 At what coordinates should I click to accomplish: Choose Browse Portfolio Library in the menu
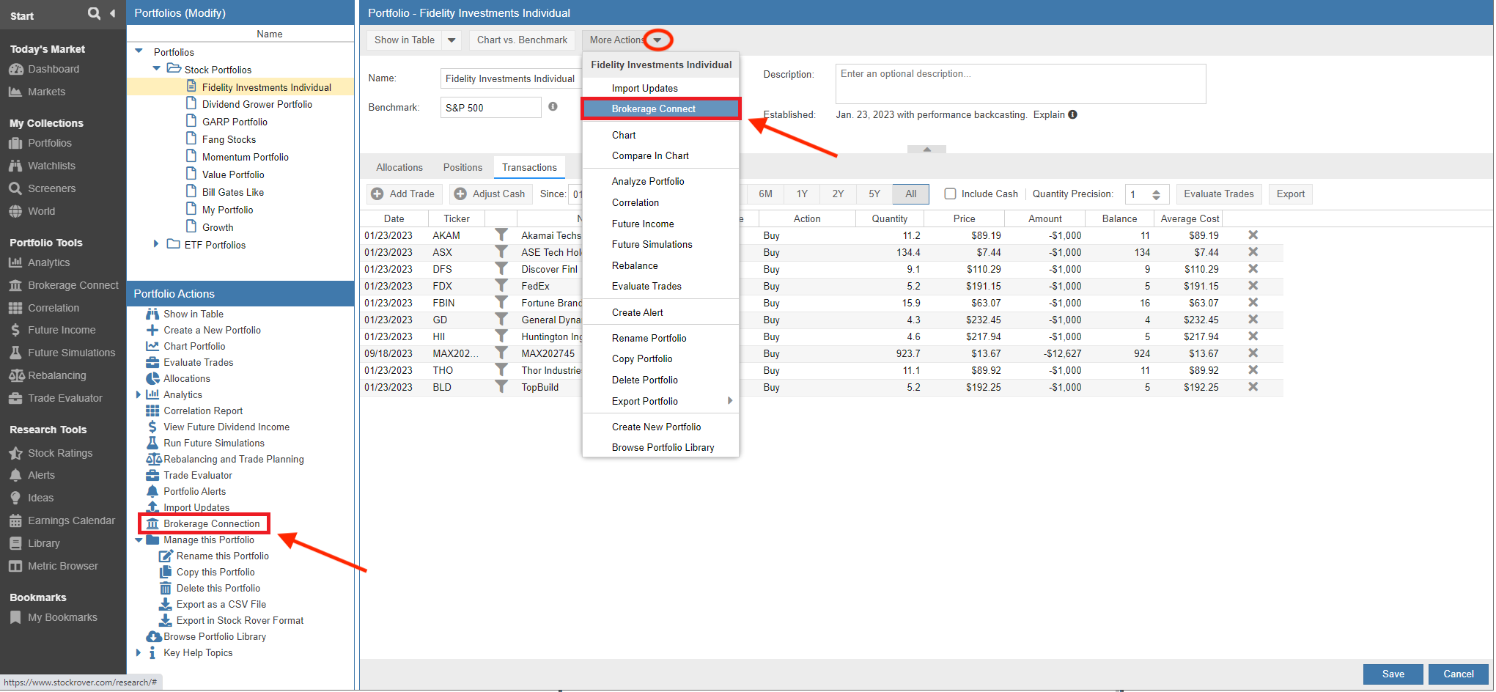click(663, 447)
